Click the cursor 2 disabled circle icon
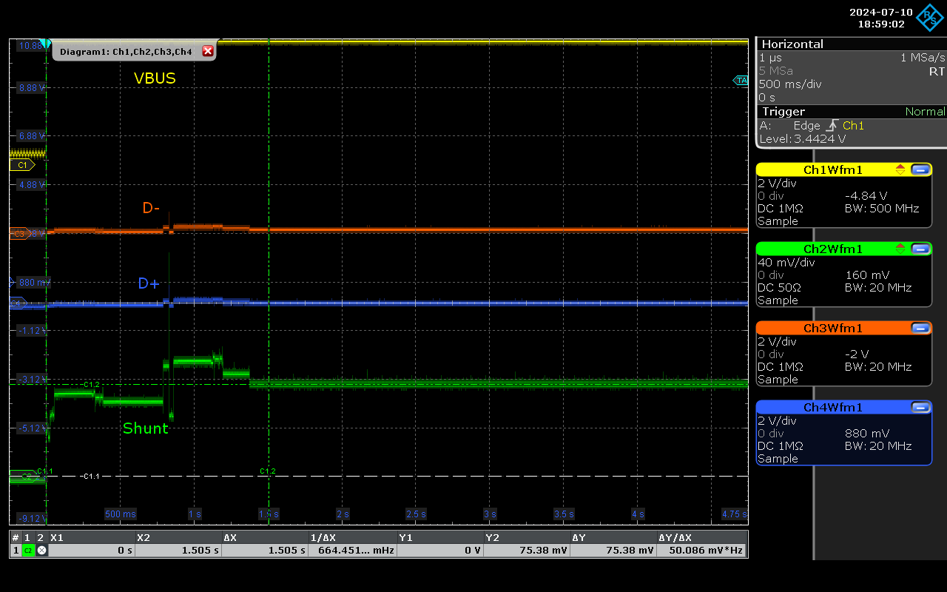 coord(41,551)
